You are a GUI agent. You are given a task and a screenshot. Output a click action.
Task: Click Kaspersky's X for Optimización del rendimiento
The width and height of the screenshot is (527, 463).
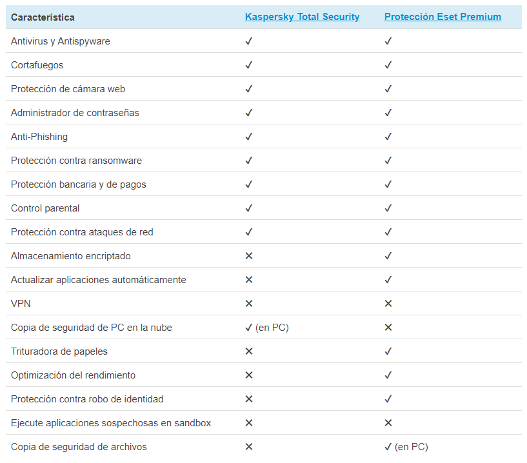(249, 375)
